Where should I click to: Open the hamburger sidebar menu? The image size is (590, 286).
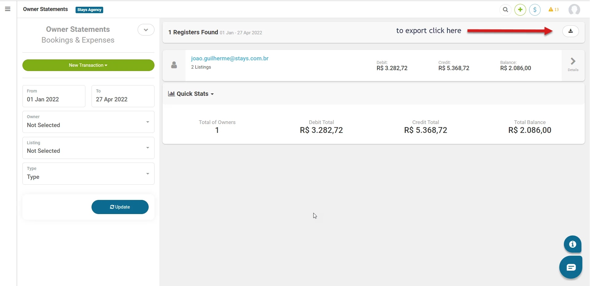pyautogui.click(x=8, y=9)
